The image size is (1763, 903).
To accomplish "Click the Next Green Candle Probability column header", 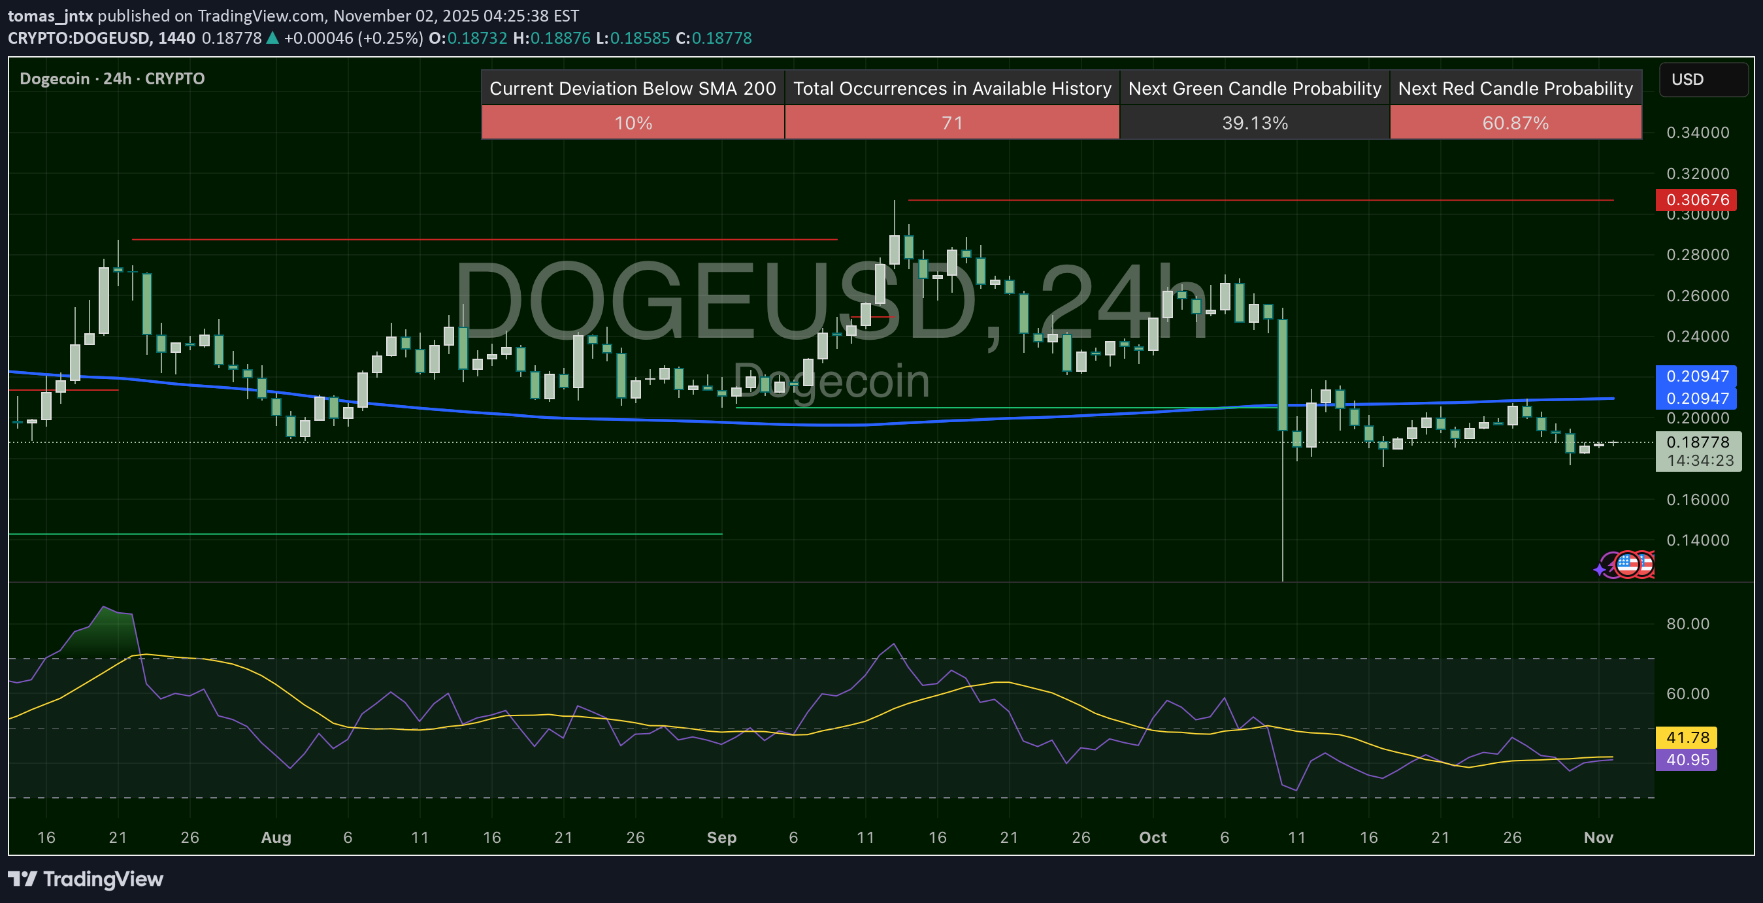I will tap(1254, 88).
